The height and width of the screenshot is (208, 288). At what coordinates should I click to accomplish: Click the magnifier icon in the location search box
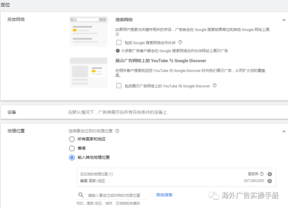coord(81,195)
